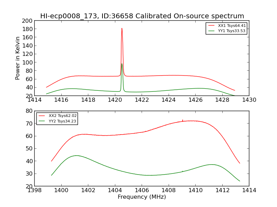Click the 1430 x-axis tick label
This screenshot has height=207, width=277.
[249, 100]
